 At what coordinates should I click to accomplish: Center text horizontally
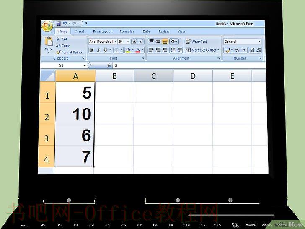(x=158, y=50)
